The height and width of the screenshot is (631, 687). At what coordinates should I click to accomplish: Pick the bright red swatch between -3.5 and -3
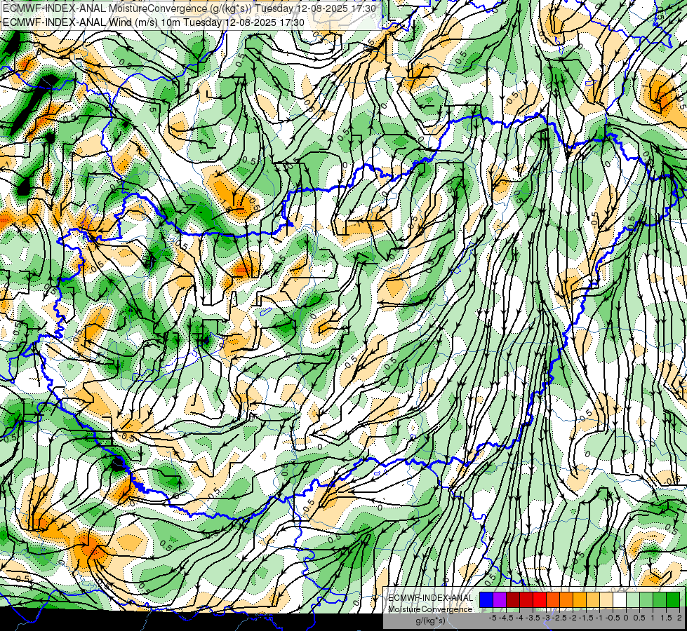(x=540, y=600)
